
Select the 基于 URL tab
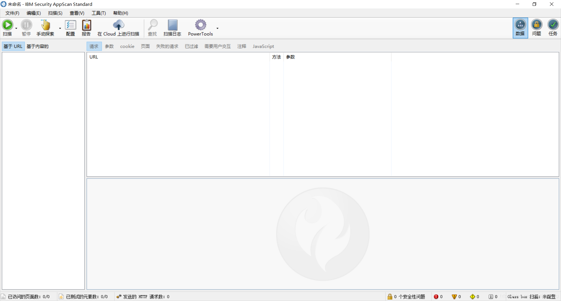click(x=13, y=46)
